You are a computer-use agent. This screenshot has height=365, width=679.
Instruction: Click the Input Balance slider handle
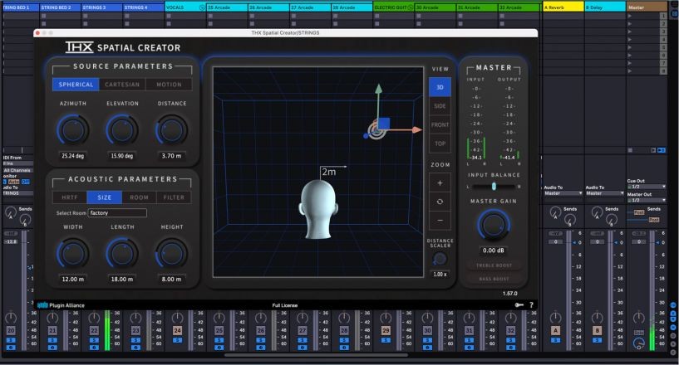click(x=494, y=187)
